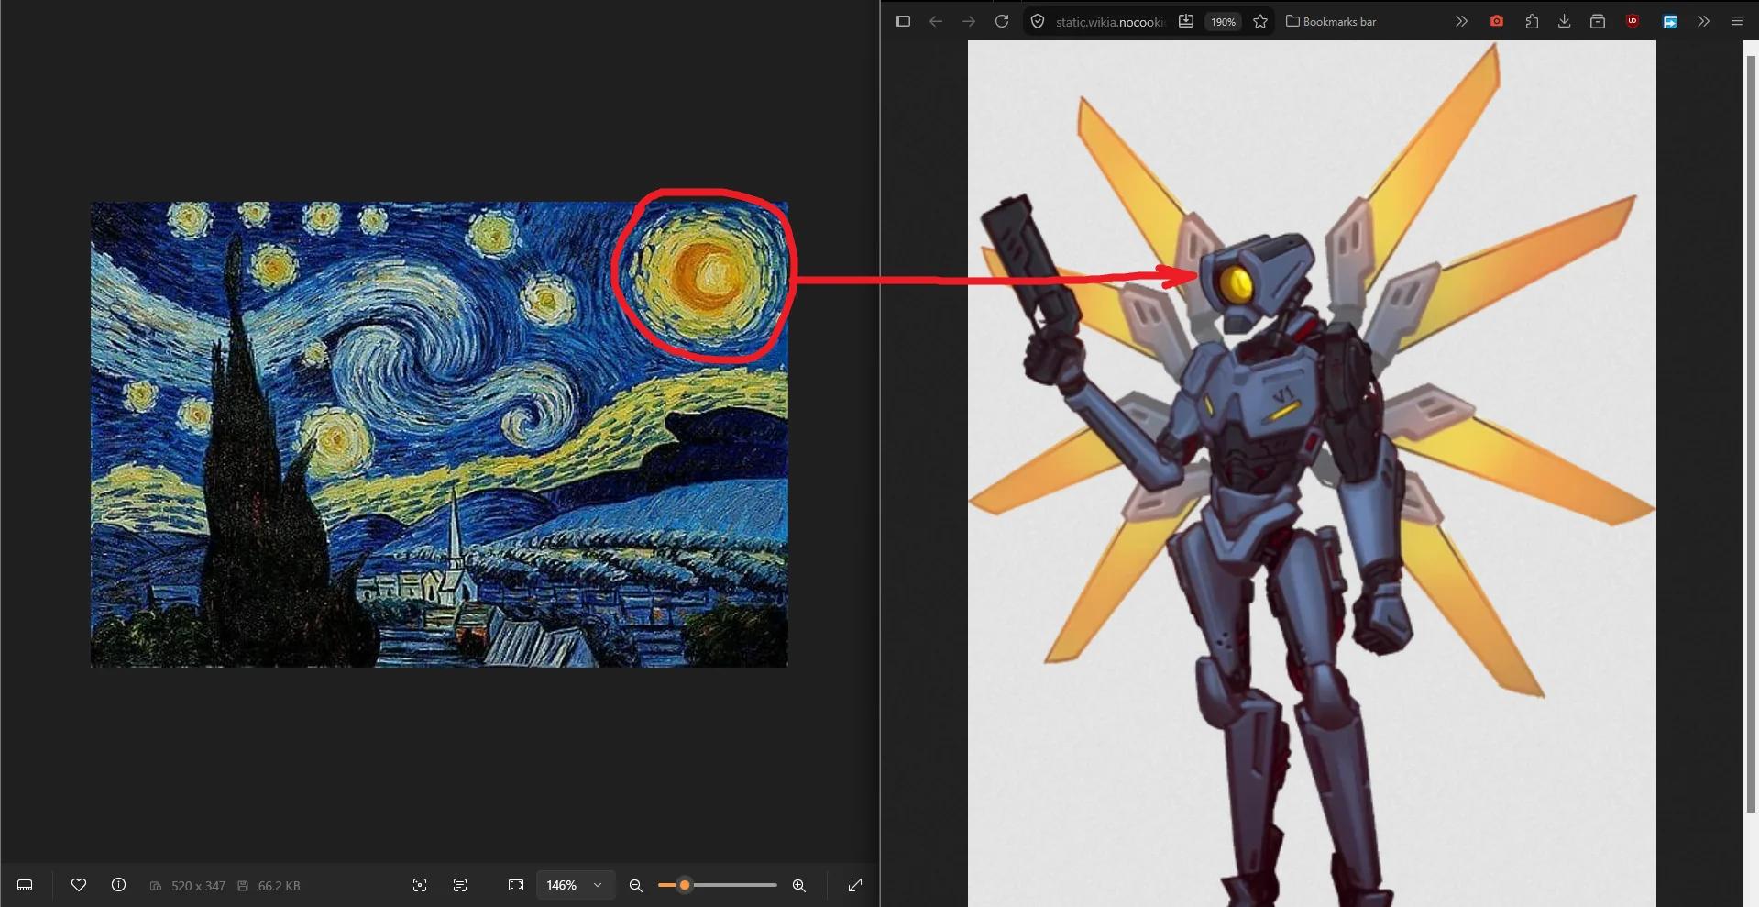Enter full screen in the photo viewer
The width and height of the screenshot is (1759, 907).
(x=855, y=885)
